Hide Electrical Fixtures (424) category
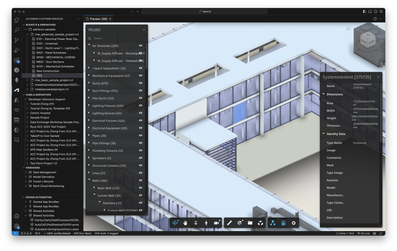397x251 pixels. (x=141, y=120)
